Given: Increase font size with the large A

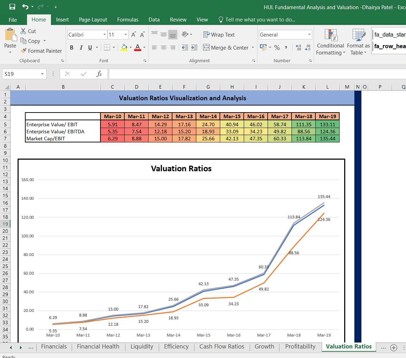Looking at the screenshot, I should [x=133, y=34].
